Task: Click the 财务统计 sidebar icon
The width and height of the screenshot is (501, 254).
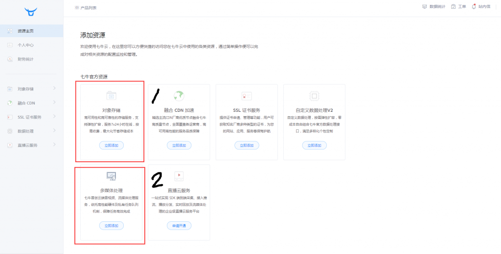Action: [x=10, y=59]
